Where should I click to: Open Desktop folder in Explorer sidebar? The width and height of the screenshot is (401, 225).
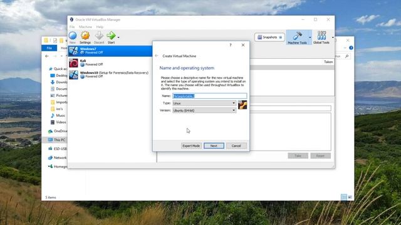coord(59,76)
